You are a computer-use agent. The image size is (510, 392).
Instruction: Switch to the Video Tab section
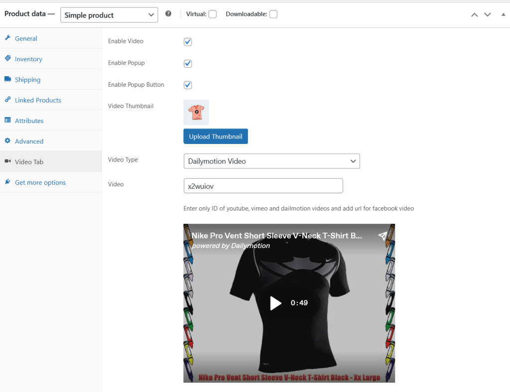point(29,162)
